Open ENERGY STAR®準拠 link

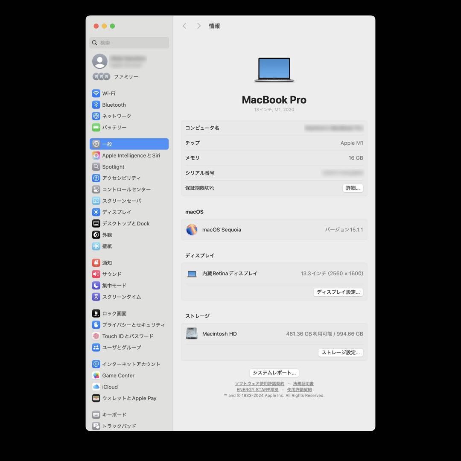pyautogui.click(x=257, y=390)
